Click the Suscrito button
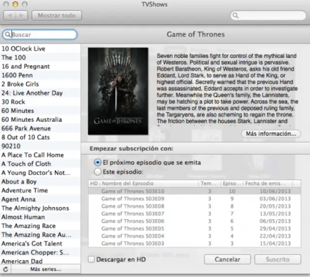The height and width of the screenshot is (277, 310). click(x=278, y=260)
